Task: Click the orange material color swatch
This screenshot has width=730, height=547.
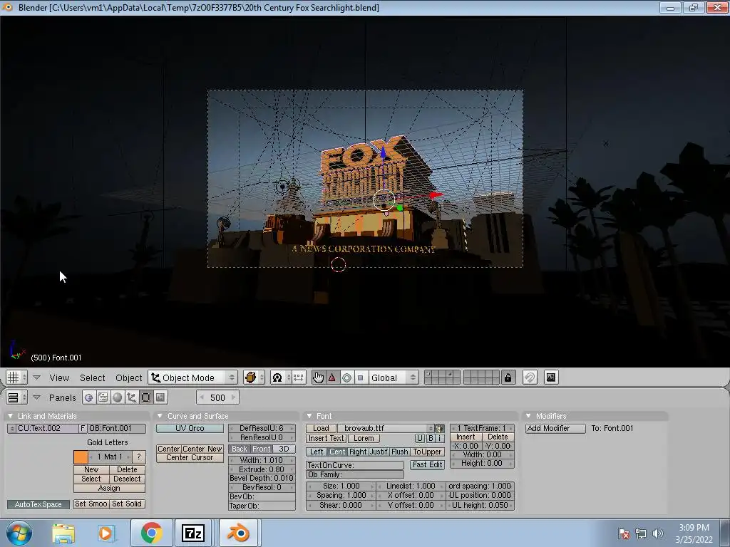Action: pyautogui.click(x=81, y=457)
